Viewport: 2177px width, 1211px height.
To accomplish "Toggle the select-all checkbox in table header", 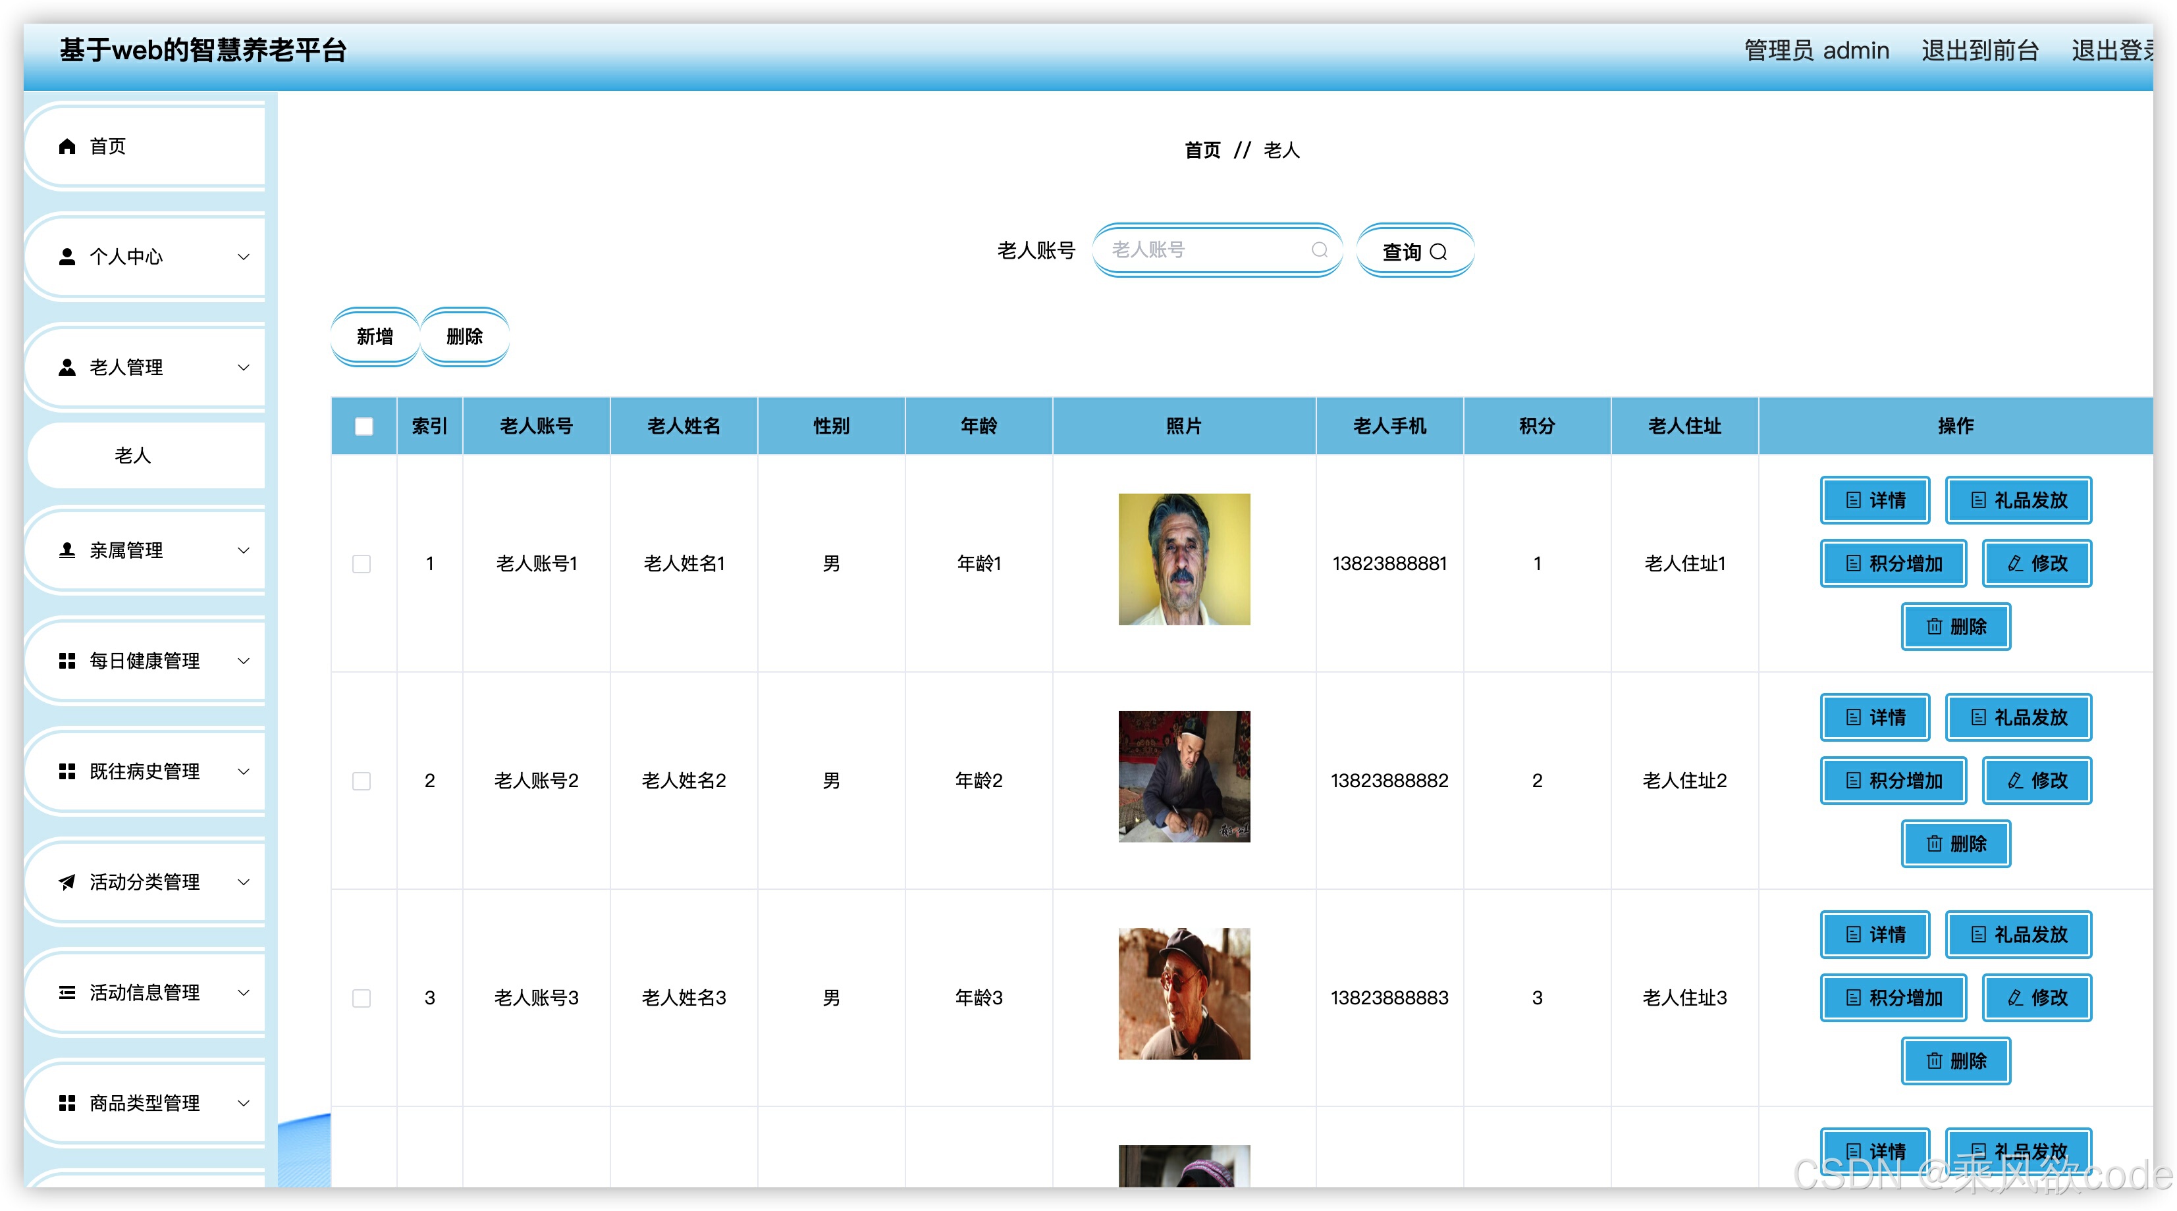I will [x=364, y=426].
